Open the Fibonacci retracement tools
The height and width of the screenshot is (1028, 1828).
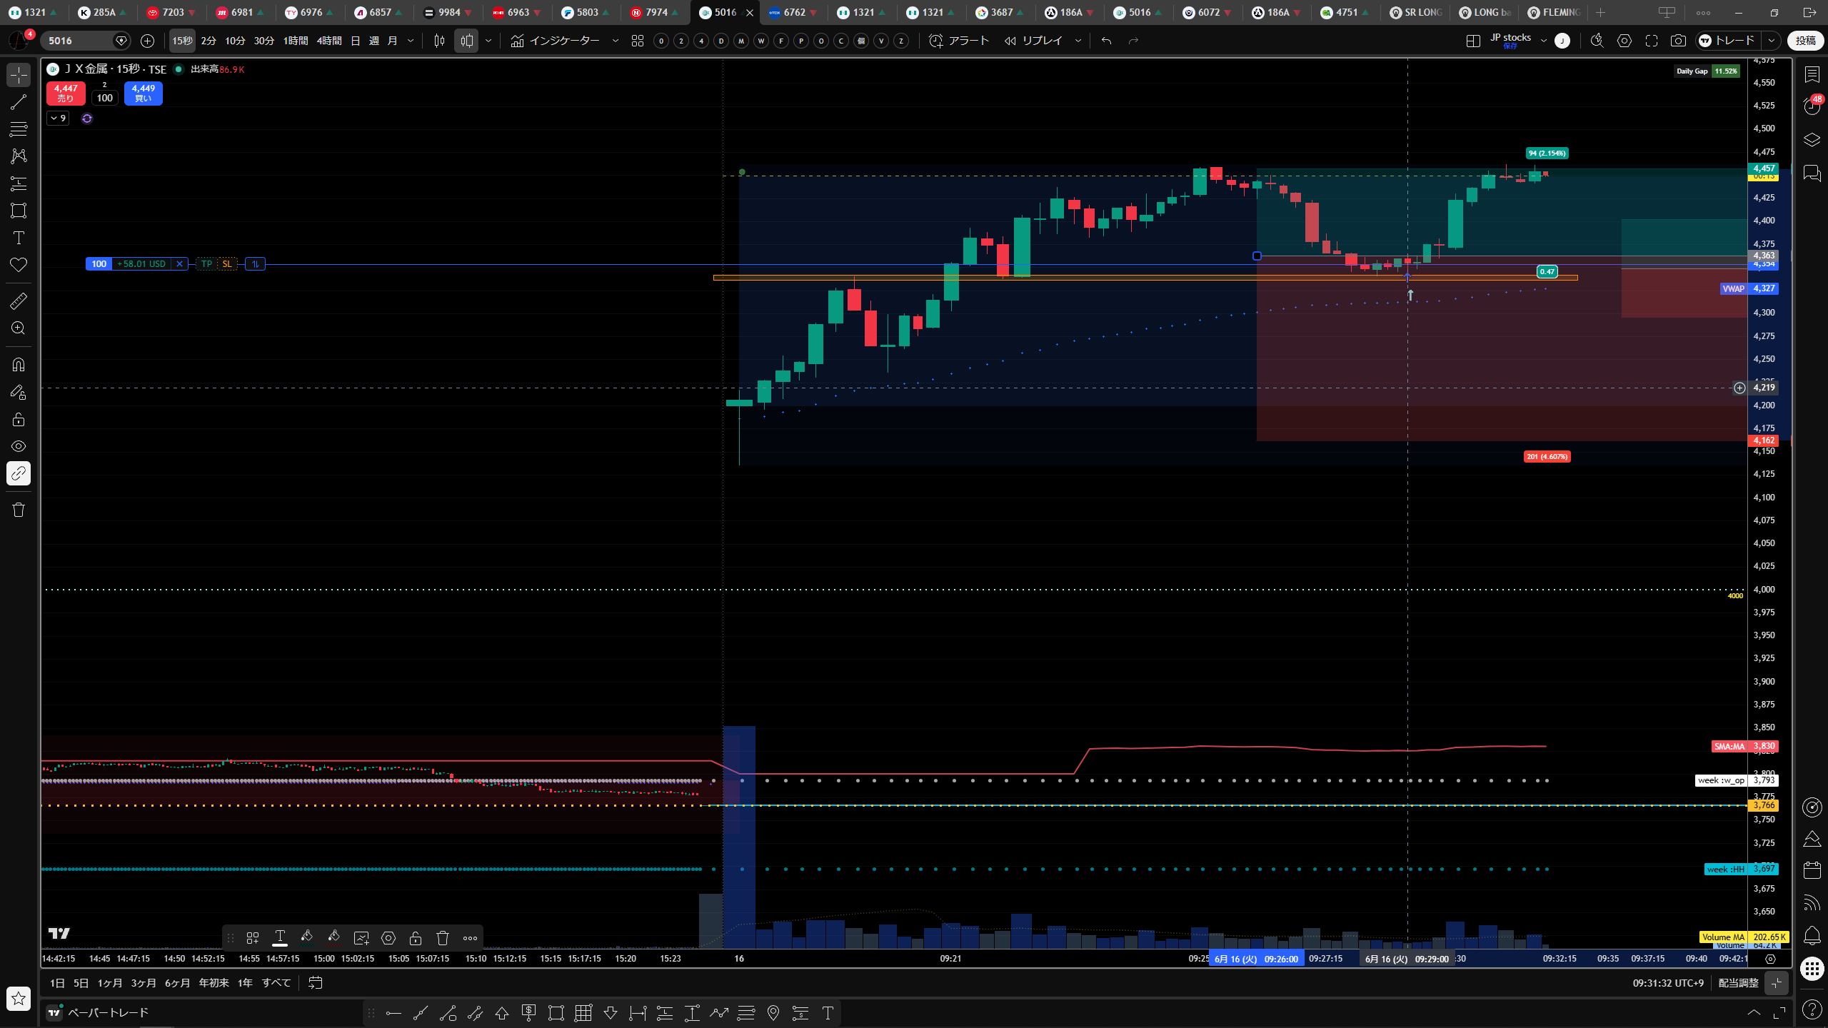pyautogui.click(x=19, y=129)
